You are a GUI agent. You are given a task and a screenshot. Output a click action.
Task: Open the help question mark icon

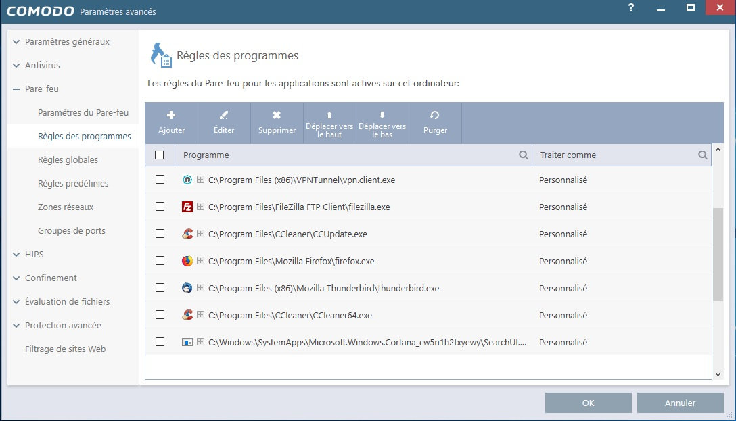631,8
